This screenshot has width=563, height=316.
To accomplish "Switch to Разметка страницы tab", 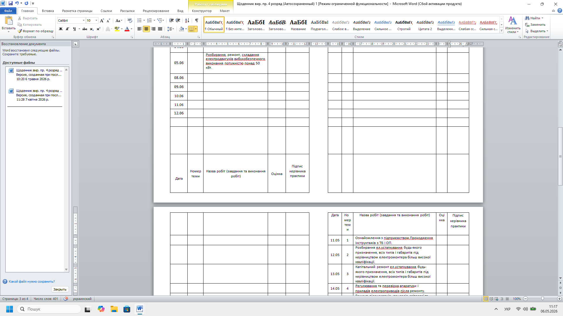I will point(77,11).
